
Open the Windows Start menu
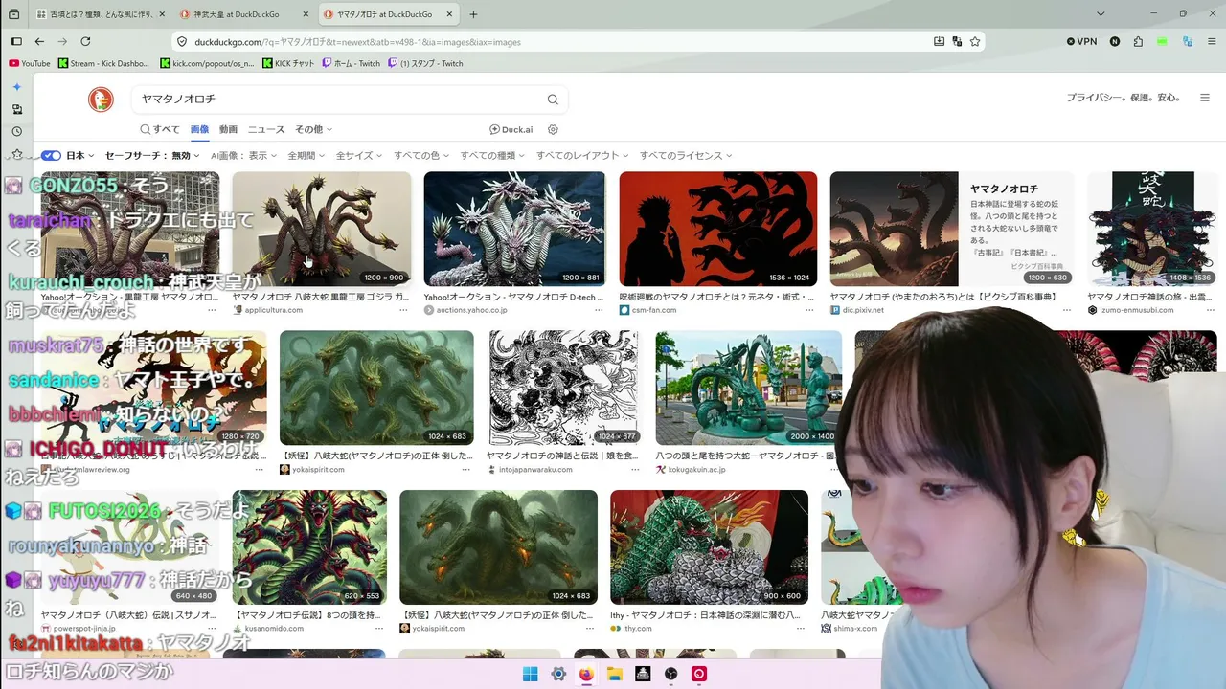[x=530, y=674]
